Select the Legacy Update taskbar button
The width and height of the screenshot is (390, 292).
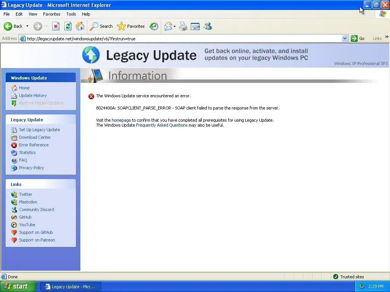tap(70, 287)
